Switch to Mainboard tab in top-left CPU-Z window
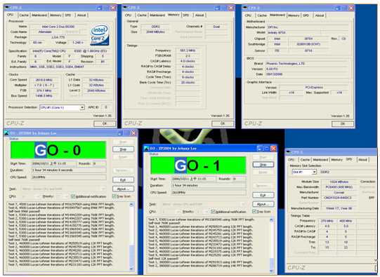 pos(39,15)
